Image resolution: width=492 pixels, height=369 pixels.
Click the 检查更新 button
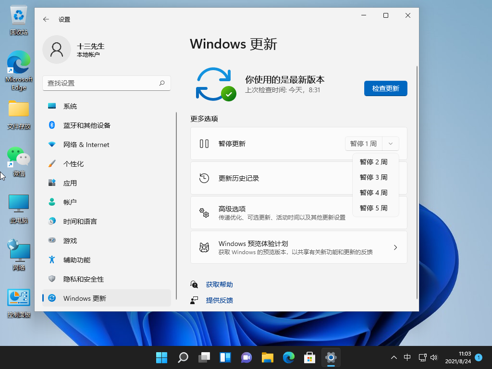click(x=385, y=88)
